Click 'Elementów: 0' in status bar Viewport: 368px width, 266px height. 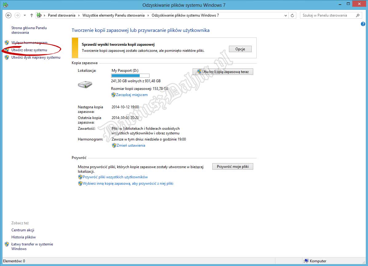(x=14, y=261)
